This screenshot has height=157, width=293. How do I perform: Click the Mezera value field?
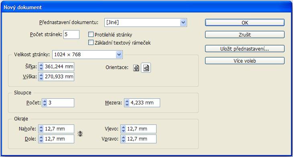tap(145, 103)
